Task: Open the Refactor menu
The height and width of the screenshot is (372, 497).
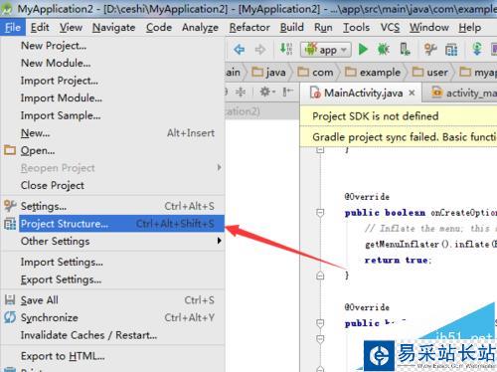Action: tap(249, 27)
